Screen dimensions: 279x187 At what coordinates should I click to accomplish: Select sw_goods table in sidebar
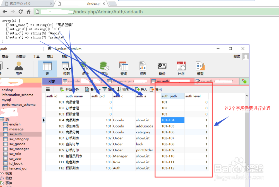coord(17,144)
